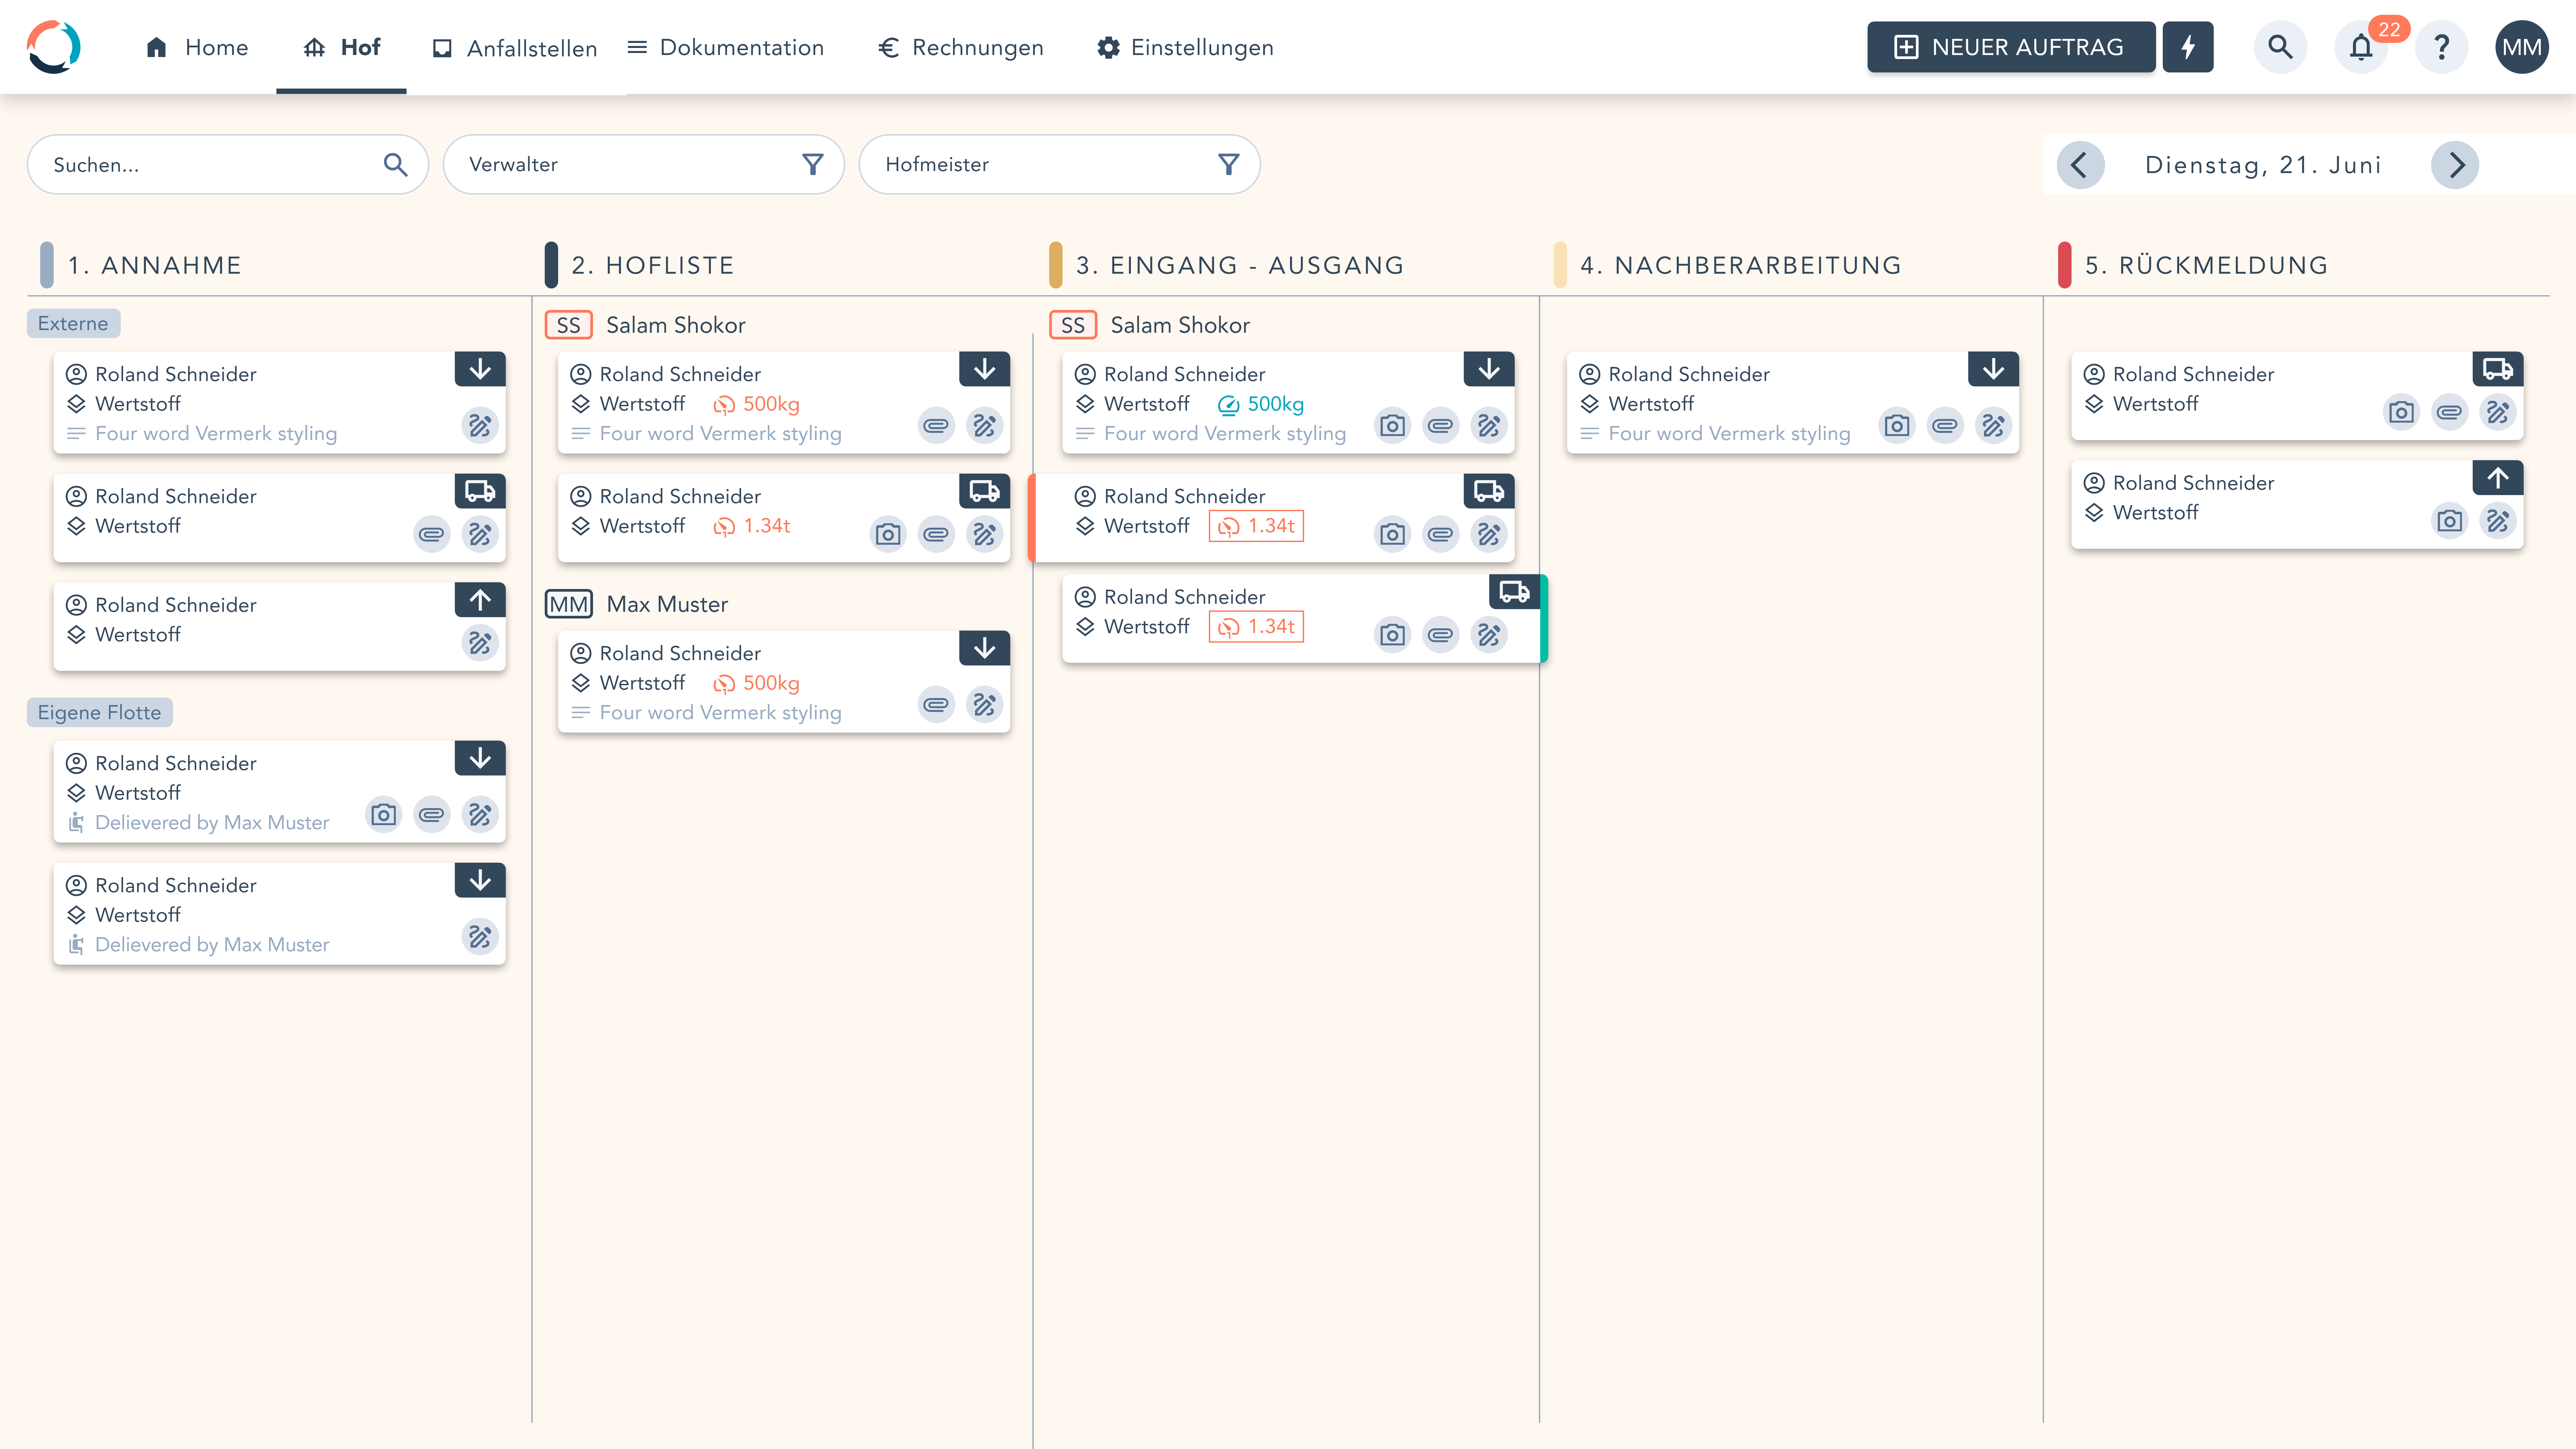Click the help question mark icon
Screen dimensions: 2576x1449
[2441, 47]
